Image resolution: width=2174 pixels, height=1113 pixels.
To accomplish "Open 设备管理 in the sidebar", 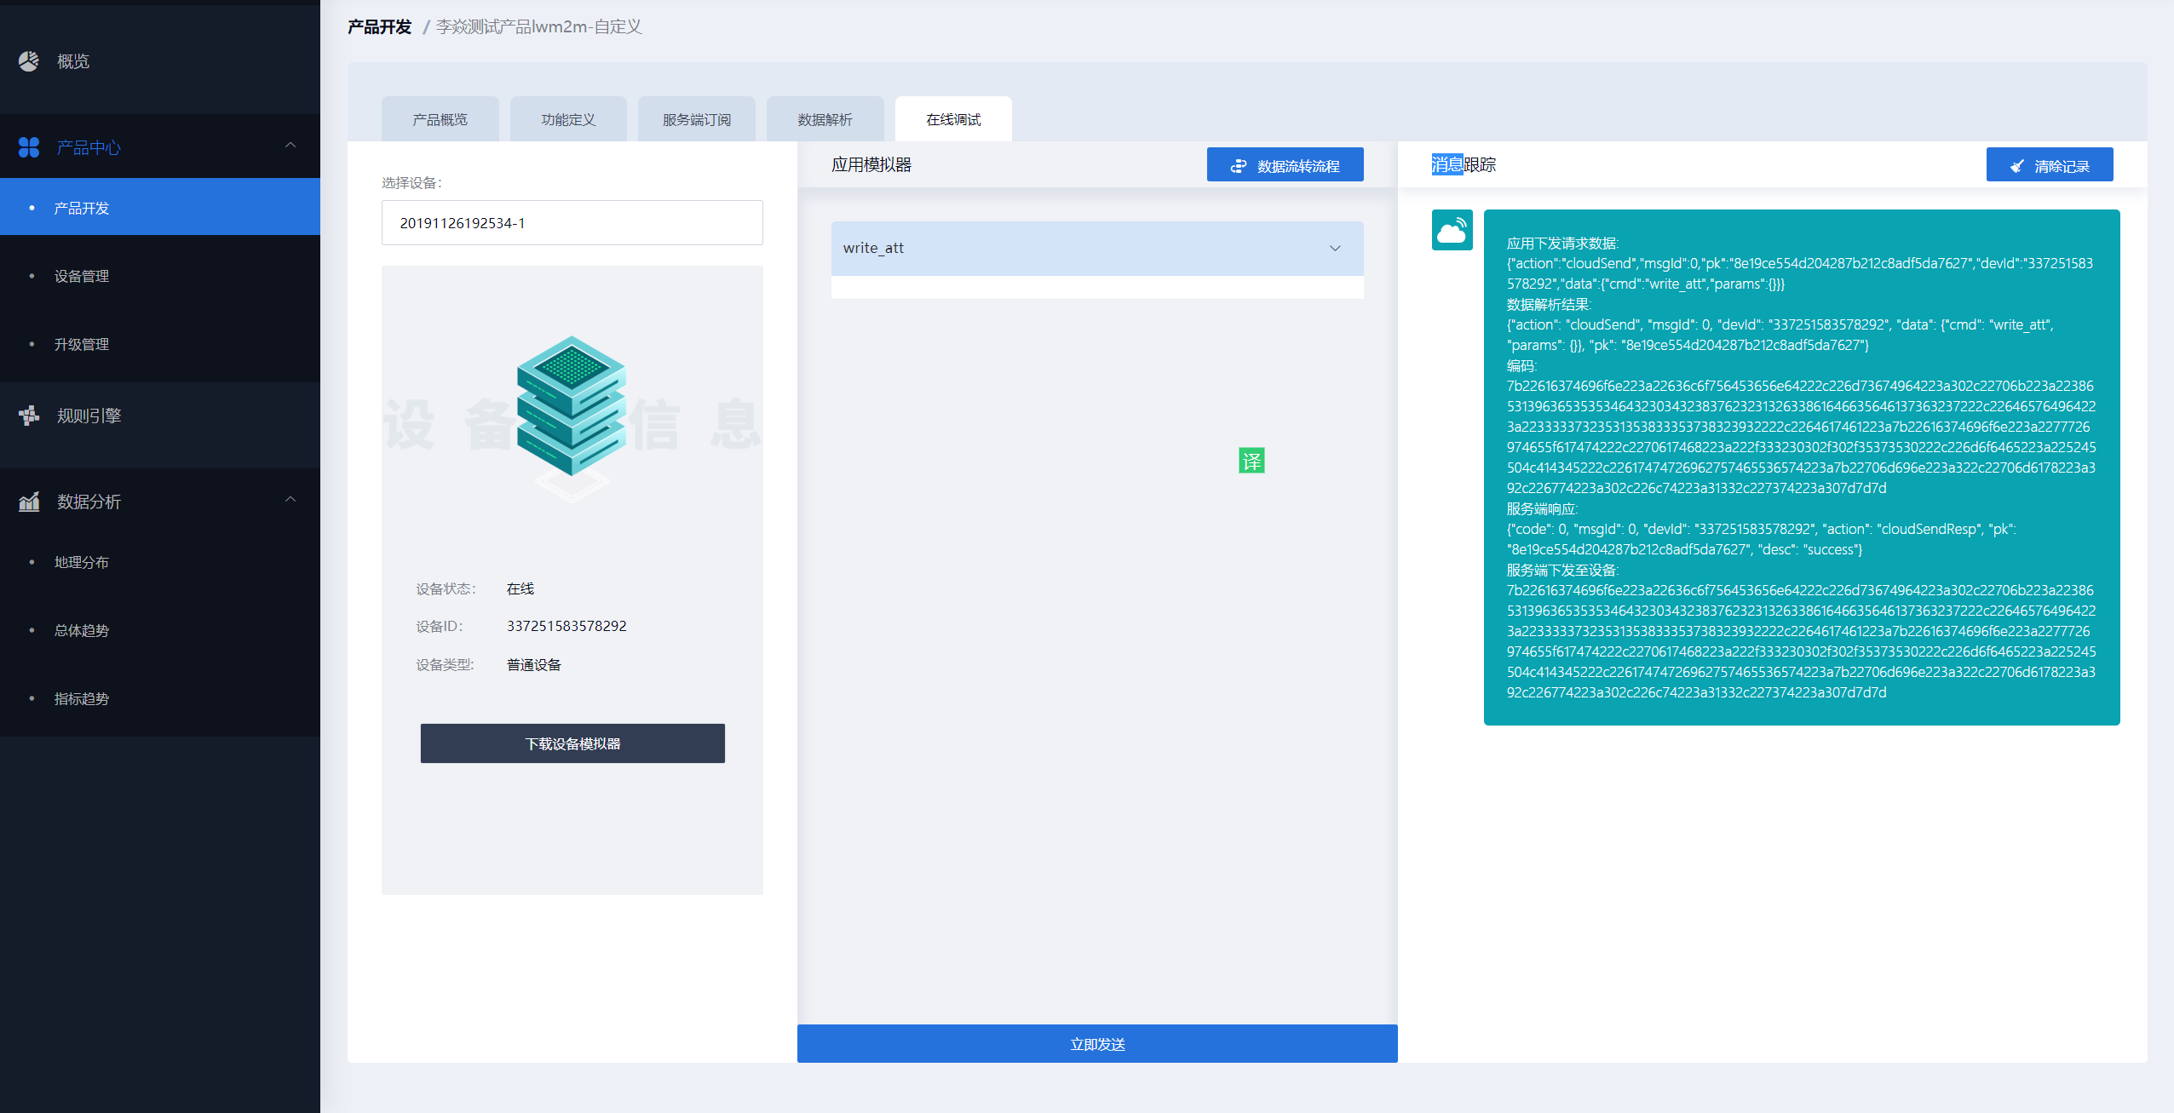I will coord(82,276).
